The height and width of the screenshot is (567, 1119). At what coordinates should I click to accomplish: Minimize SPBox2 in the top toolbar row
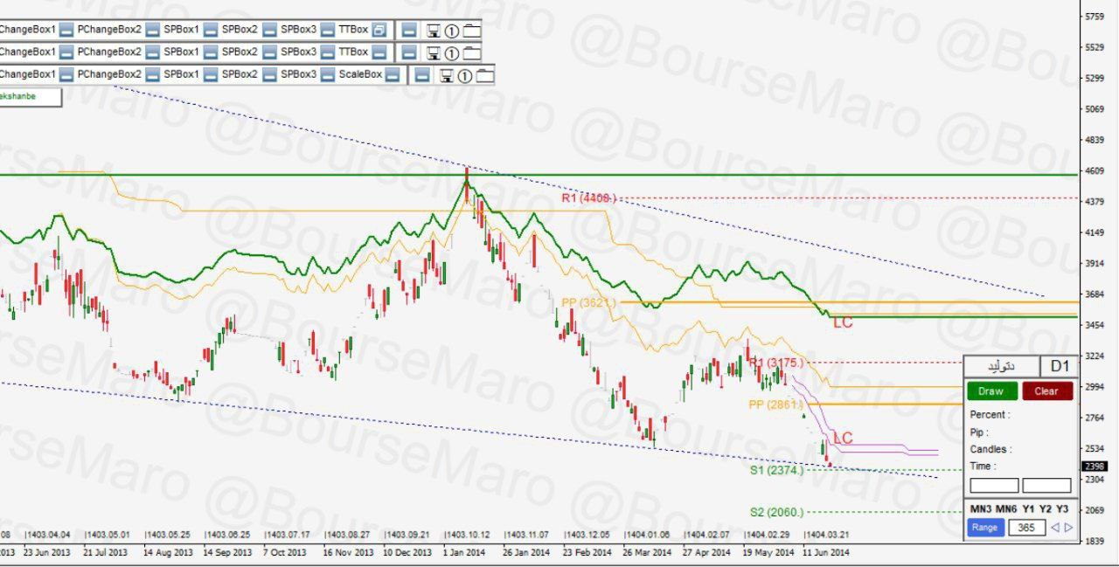tap(269, 30)
